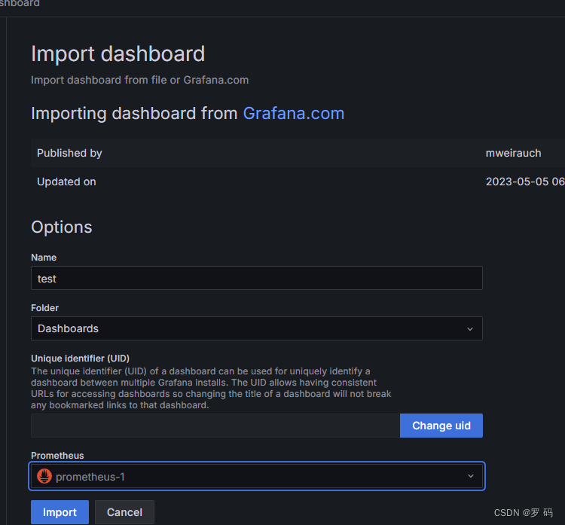This screenshot has width=565, height=525.
Task: Select prometheus-1 datasource text
Action: pos(90,477)
